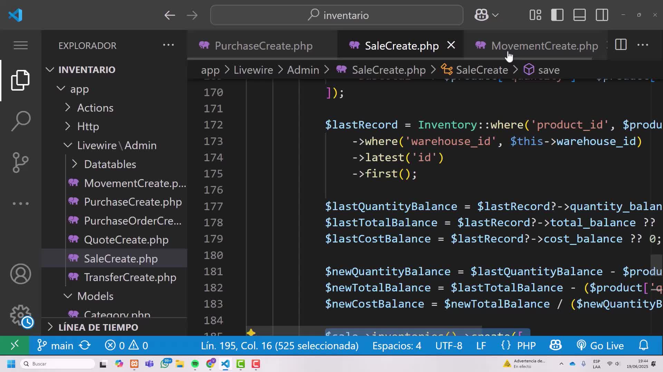Toggle the primary side bar
This screenshot has width=663, height=372.
(557, 15)
